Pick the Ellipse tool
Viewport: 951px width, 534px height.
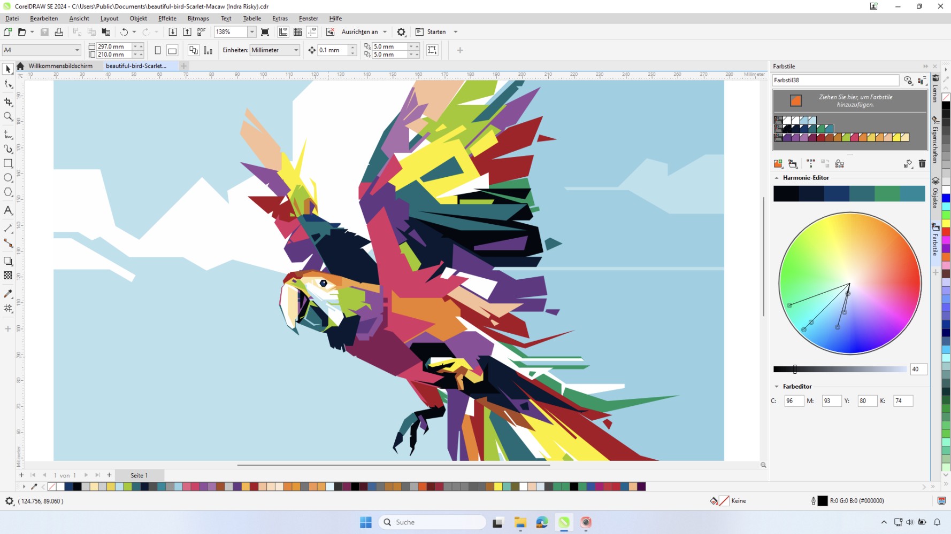coord(8,178)
